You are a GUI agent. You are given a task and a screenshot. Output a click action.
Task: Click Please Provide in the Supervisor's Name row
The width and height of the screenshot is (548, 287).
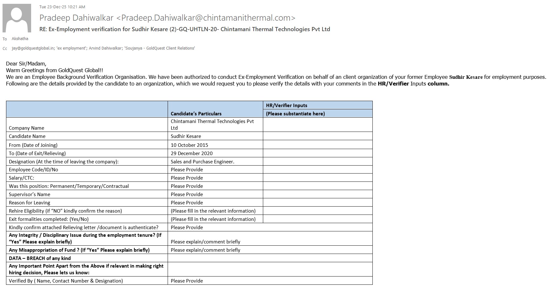[187, 194]
